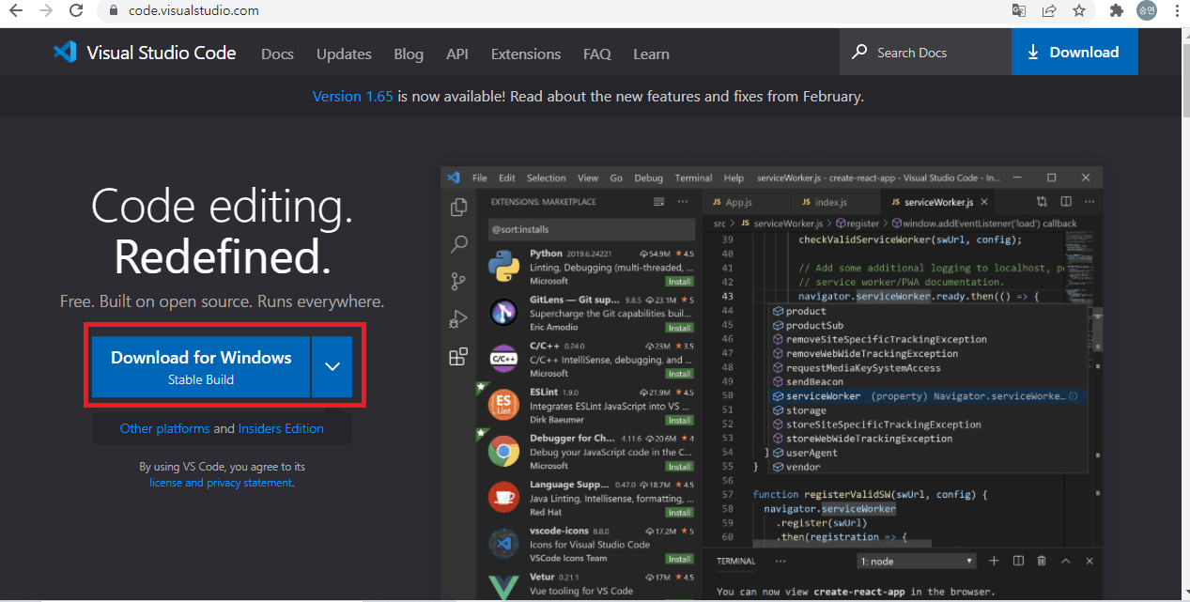Open the Extensions Marketplace more-actions ellipsis

[683, 202]
